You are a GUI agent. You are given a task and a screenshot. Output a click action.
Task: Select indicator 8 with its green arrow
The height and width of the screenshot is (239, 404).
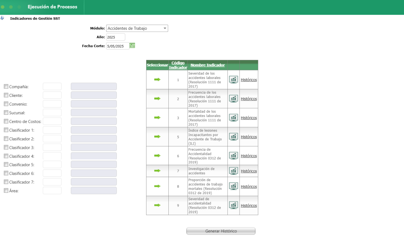tap(157, 186)
